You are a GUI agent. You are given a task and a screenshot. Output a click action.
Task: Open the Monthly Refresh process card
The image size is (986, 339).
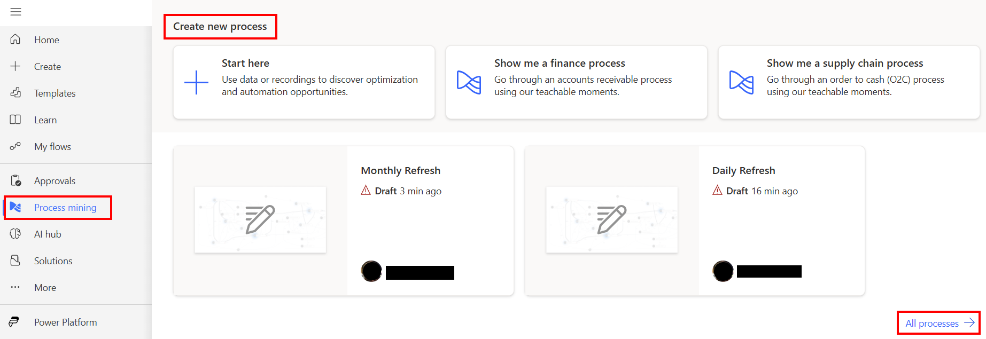click(400, 170)
